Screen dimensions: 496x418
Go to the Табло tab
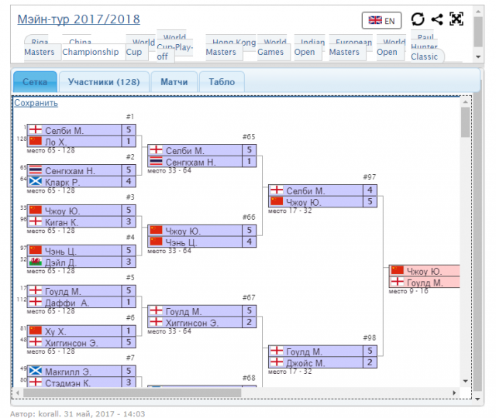222,81
